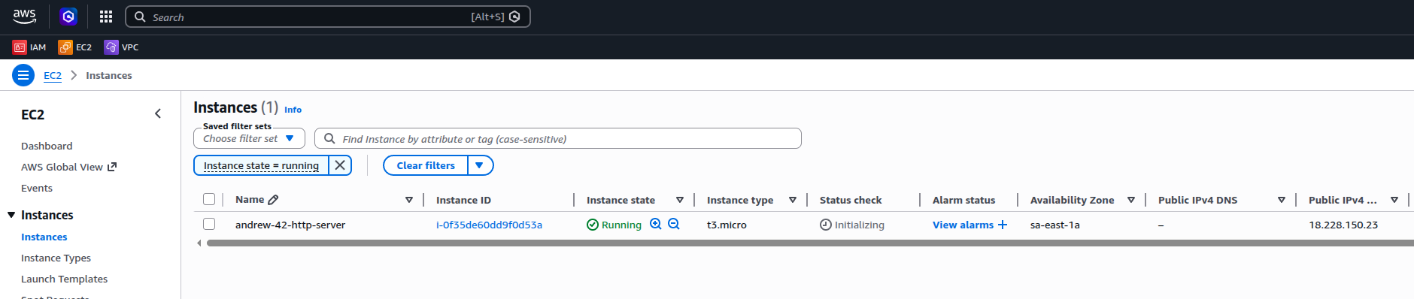1414x299 pixels.
Task: Open the Info link beside Instances
Action: point(293,110)
